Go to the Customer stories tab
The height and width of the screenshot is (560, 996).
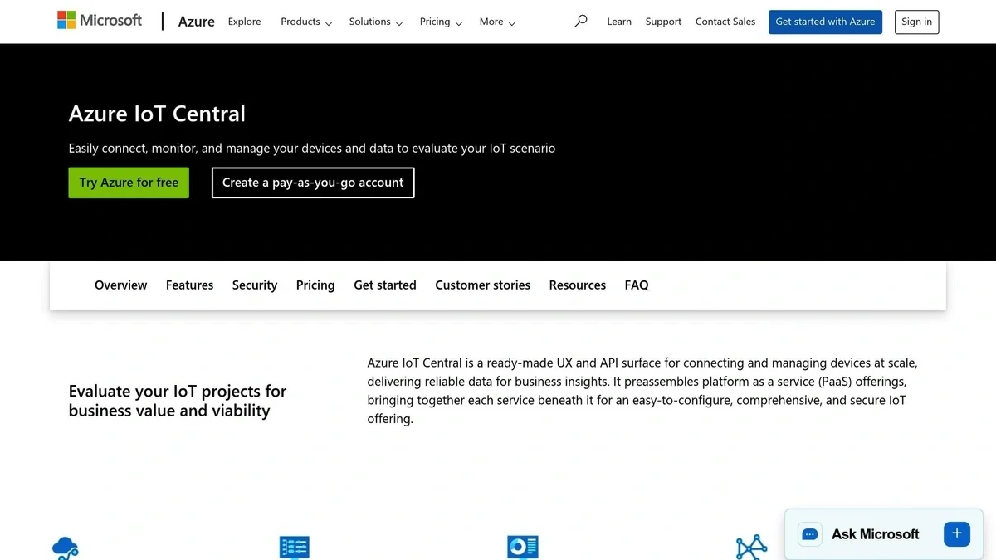482,285
